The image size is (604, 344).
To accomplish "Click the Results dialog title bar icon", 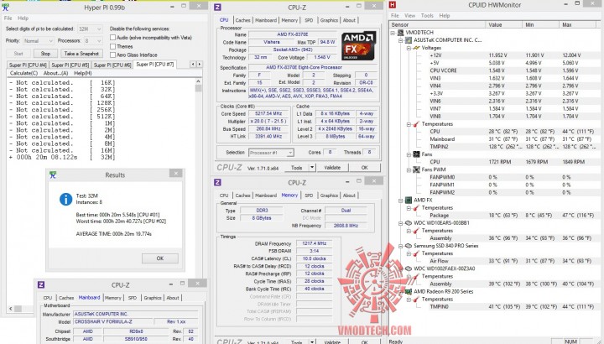I will [x=53, y=175].
